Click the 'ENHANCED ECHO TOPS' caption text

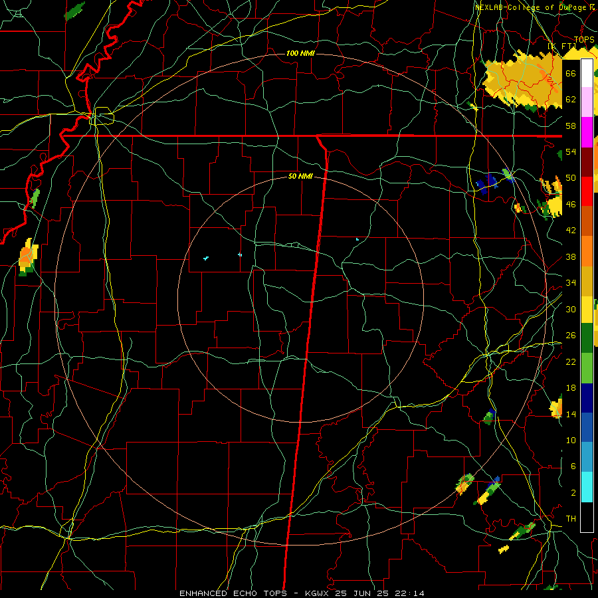coord(233,593)
